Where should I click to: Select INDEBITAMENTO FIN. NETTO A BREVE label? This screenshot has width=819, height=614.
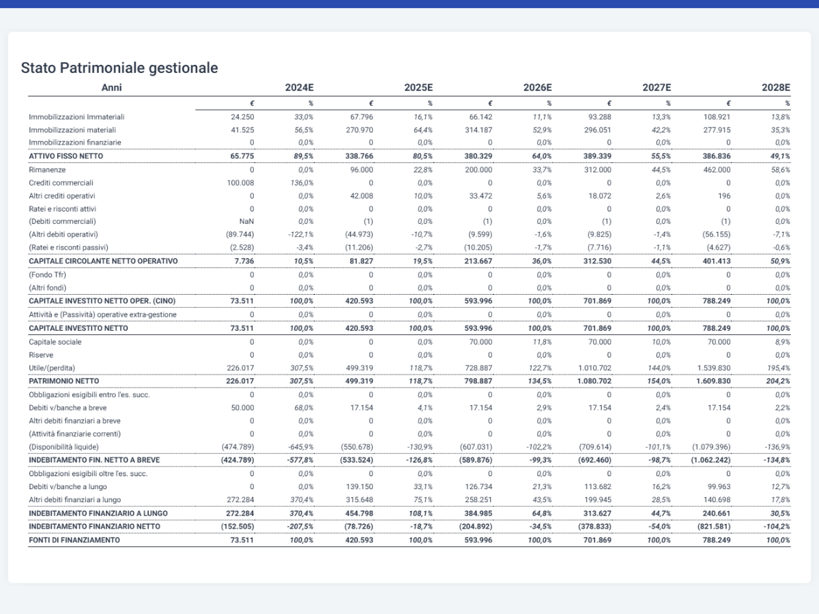[x=94, y=460]
